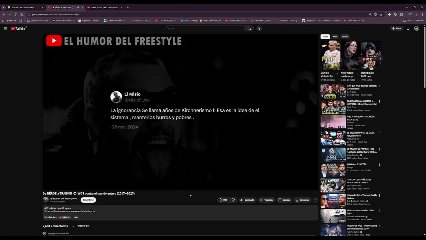Click the Preguntar button
This screenshot has height=240, width=426.
(x=266, y=200)
